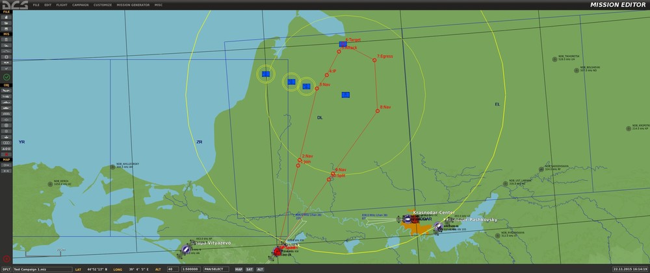Start flying the mission with green check
Viewport: 650px width, 273px height.
coord(6,77)
